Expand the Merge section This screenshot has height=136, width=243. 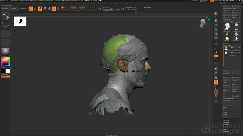225,108
